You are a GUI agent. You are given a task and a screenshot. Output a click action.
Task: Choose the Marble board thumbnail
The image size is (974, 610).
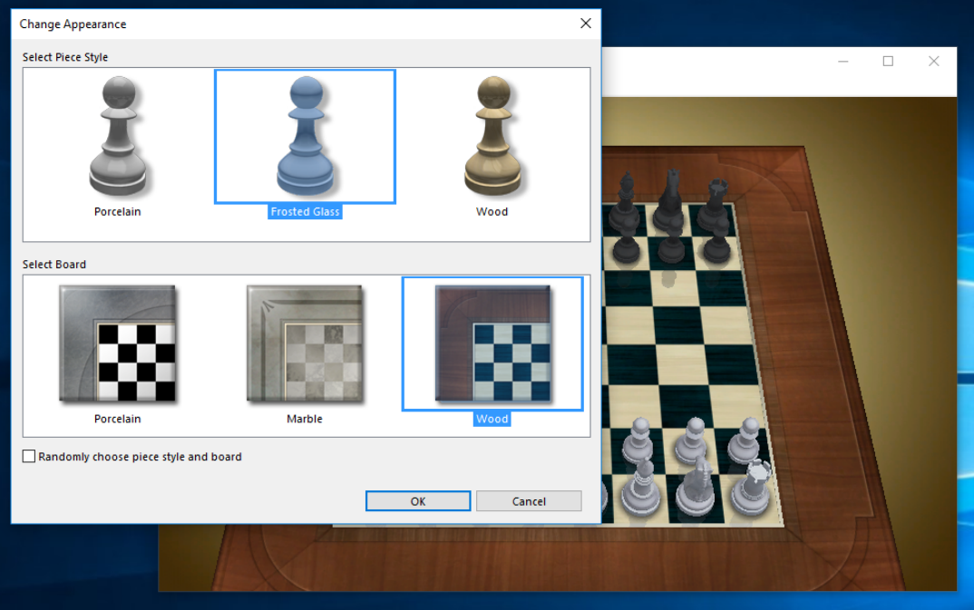tap(305, 344)
